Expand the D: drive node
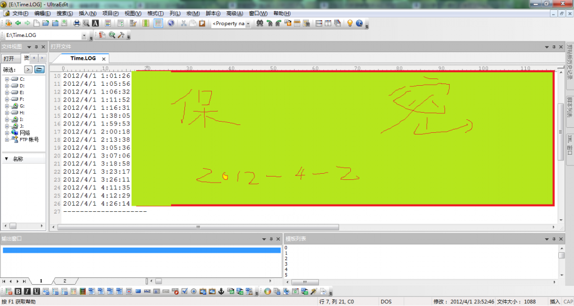 7,86
